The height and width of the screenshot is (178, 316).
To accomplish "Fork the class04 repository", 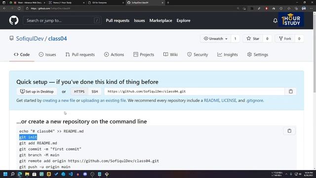I will point(285,39).
